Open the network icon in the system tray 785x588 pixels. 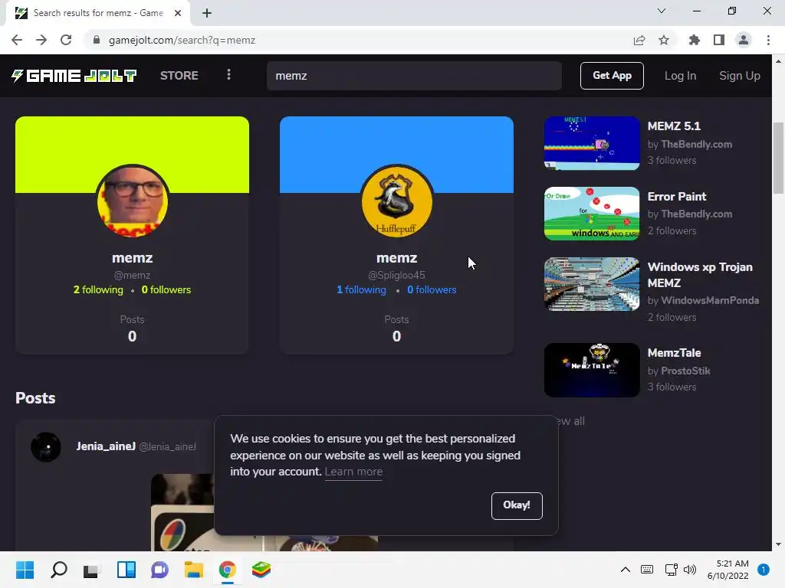click(x=671, y=569)
